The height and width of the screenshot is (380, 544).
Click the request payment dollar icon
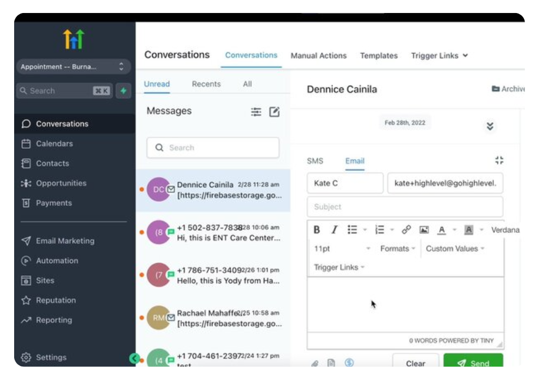tap(349, 363)
